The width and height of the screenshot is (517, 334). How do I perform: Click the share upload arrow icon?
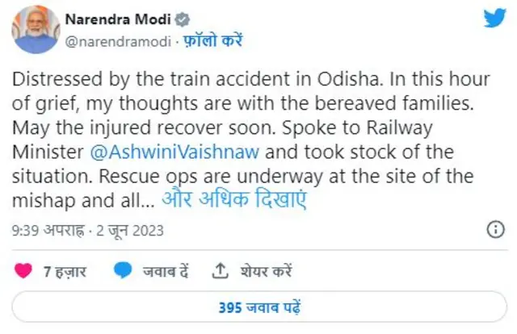[219, 271]
